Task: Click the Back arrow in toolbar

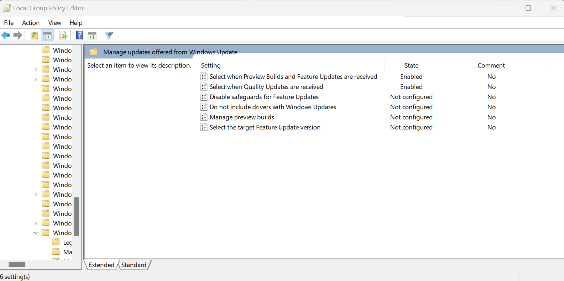Action: click(x=6, y=36)
